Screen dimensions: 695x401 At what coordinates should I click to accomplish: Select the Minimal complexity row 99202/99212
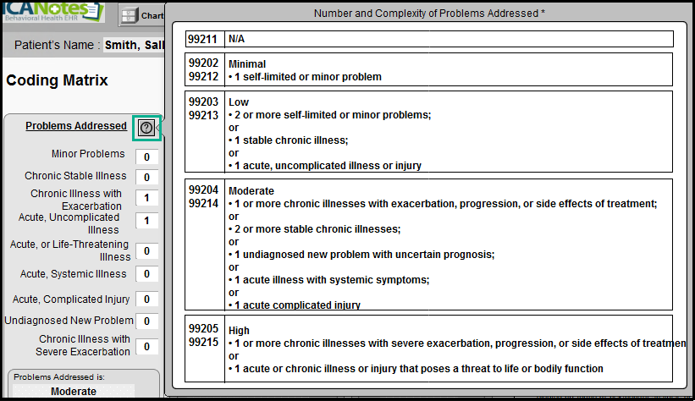[x=429, y=70]
